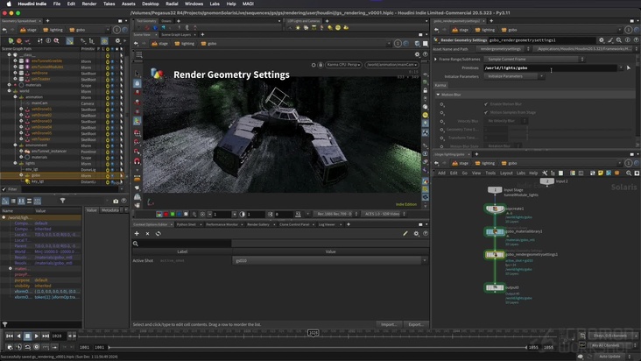Select the output0 node in network

click(x=495, y=287)
